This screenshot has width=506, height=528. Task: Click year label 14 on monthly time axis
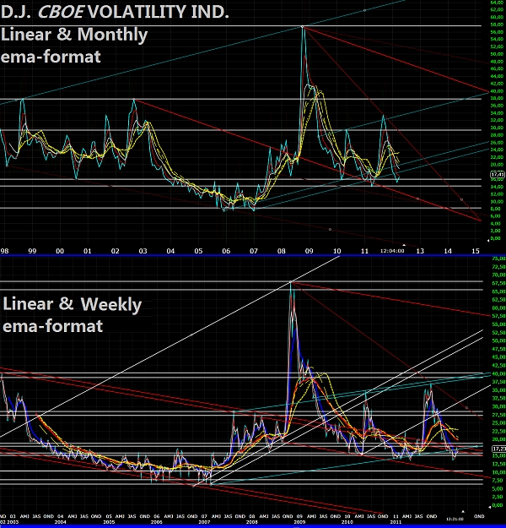click(448, 251)
